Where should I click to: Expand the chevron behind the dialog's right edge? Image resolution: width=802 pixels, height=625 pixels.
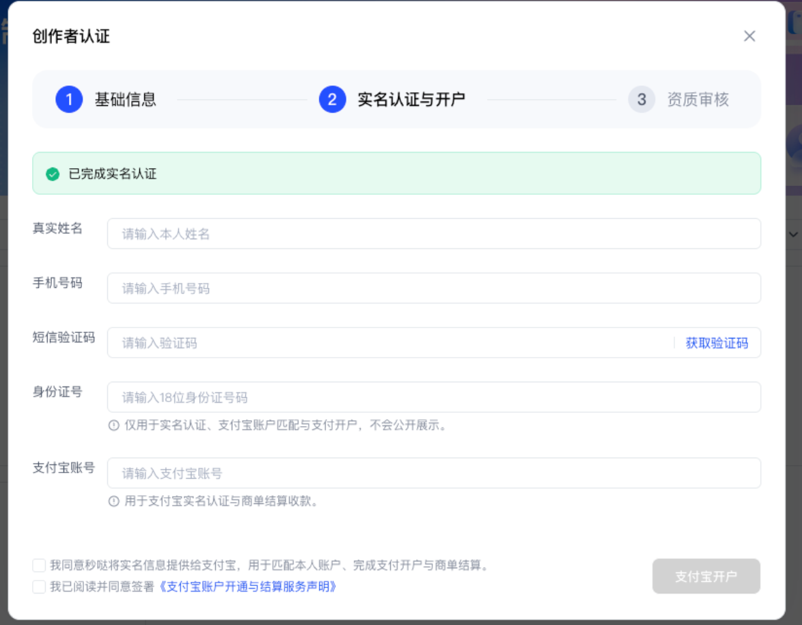tap(793, 235)
